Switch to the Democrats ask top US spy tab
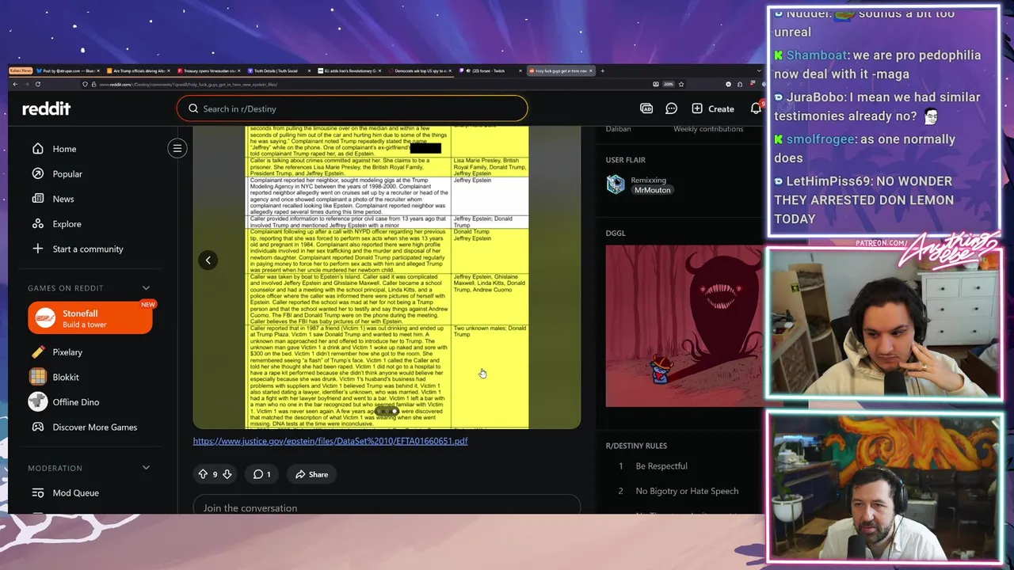1014x570 pixels. click(x=420, y=71)
